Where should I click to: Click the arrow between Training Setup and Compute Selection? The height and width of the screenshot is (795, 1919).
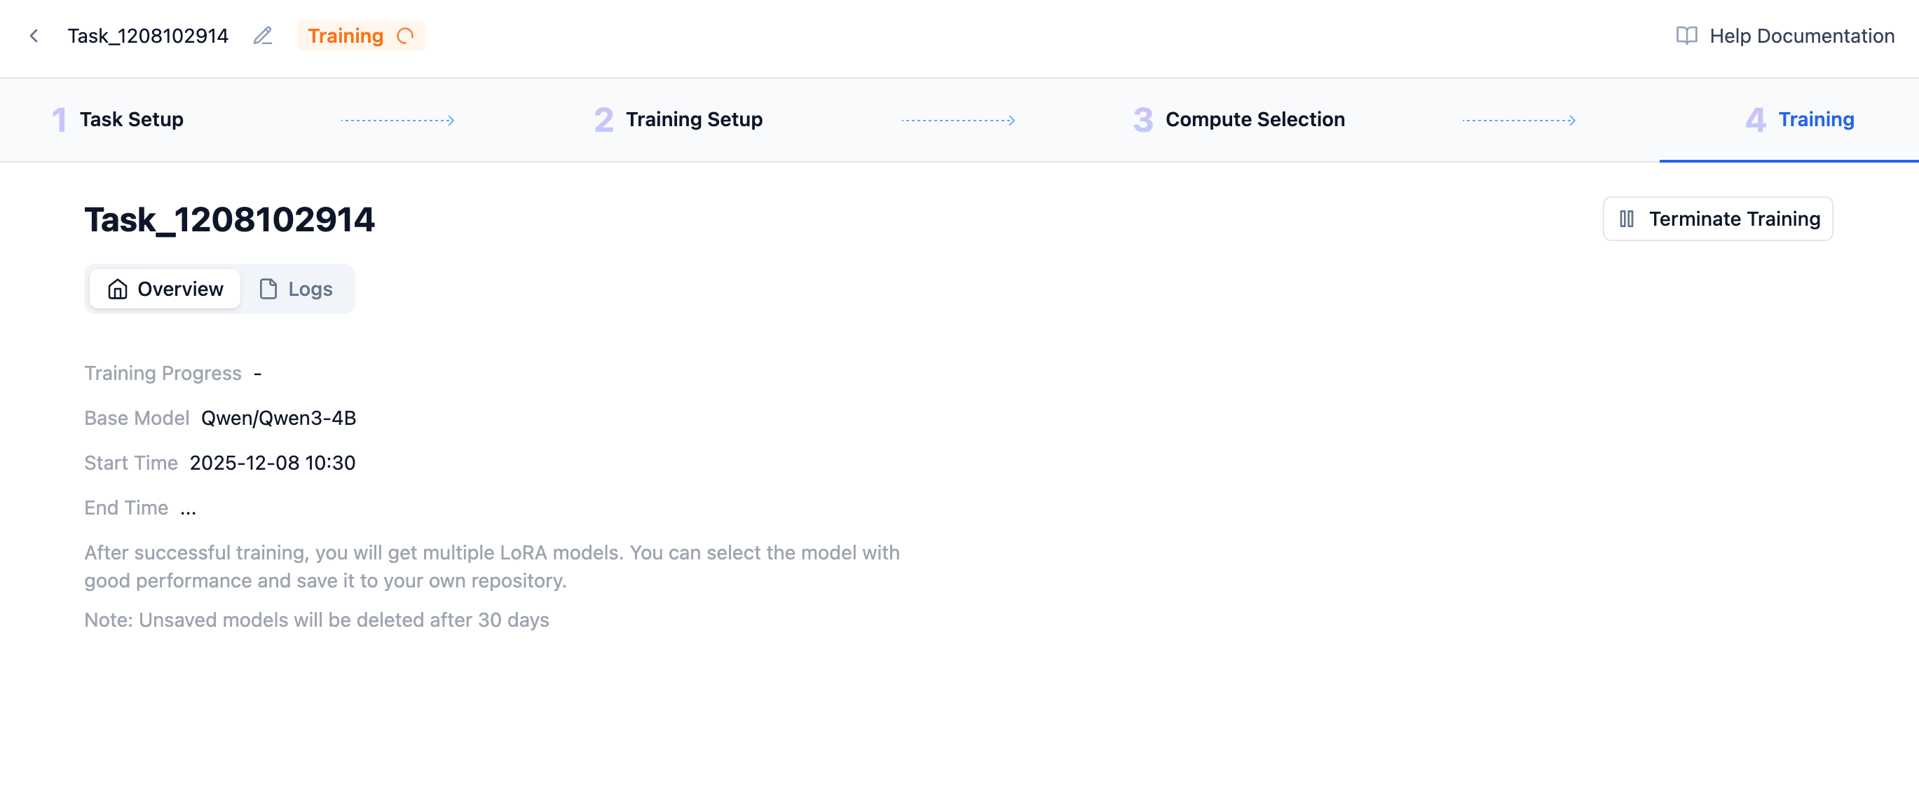(958, 119)
